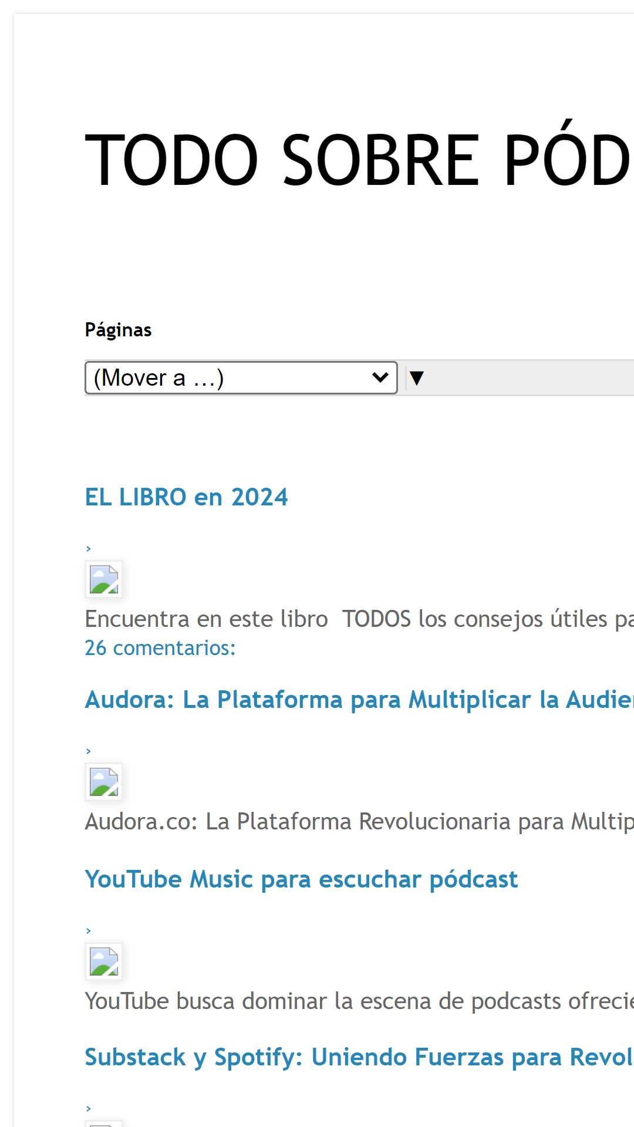634x1127 pixels.
Task: Click the "Audora.co: La Plataforma Revolucionaria" excerpt
Action: pos(359,822)
